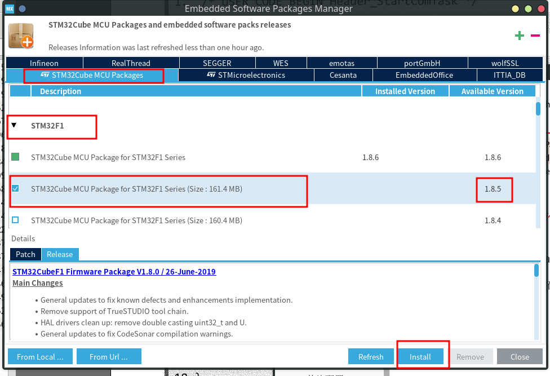
Task: Open the wolfSSL tab
Action: pyautogui.click(x=505, y=63)
